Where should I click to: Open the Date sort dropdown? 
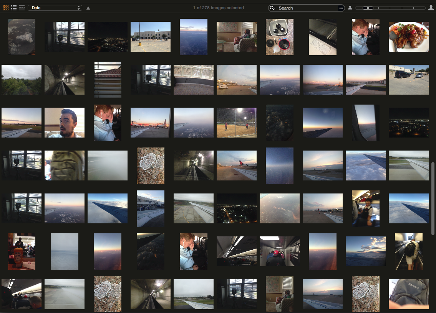55,8
